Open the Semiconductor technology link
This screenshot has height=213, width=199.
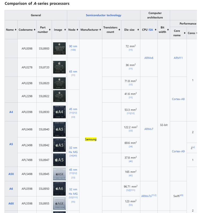pos(103,15)
